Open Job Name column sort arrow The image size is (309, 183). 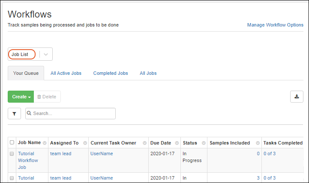(x=45, y=143)
